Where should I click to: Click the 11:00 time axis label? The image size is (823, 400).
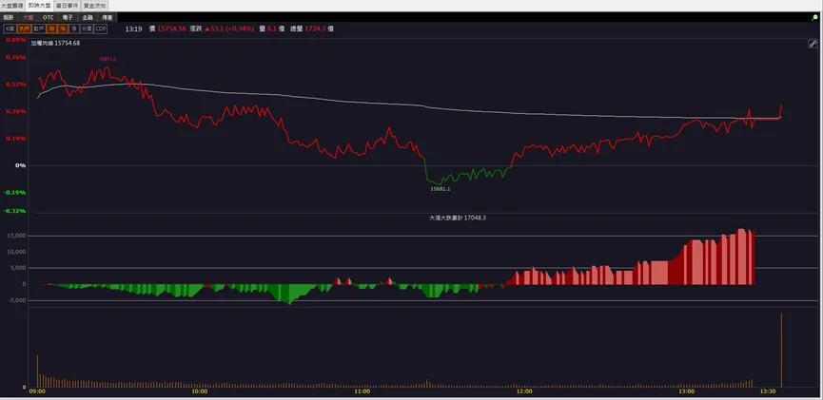362,391
